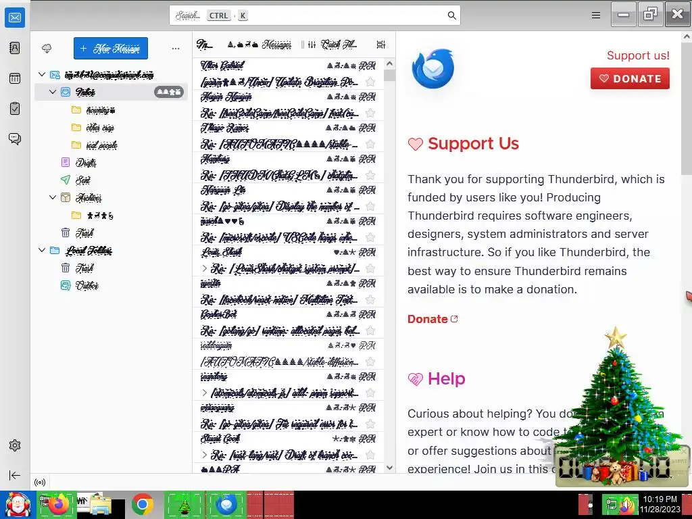This screenshot has width=692, height=519.
Task: Click scroll-up arrow of message list
Action: coord(389,64)
